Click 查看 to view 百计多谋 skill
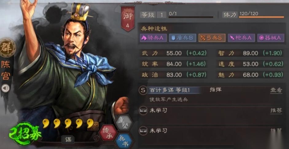289x149 pixels. pyautogui.click(x=276, y=90)
